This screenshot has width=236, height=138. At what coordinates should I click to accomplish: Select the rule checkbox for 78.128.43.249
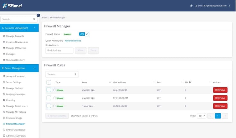pos(49,106)
